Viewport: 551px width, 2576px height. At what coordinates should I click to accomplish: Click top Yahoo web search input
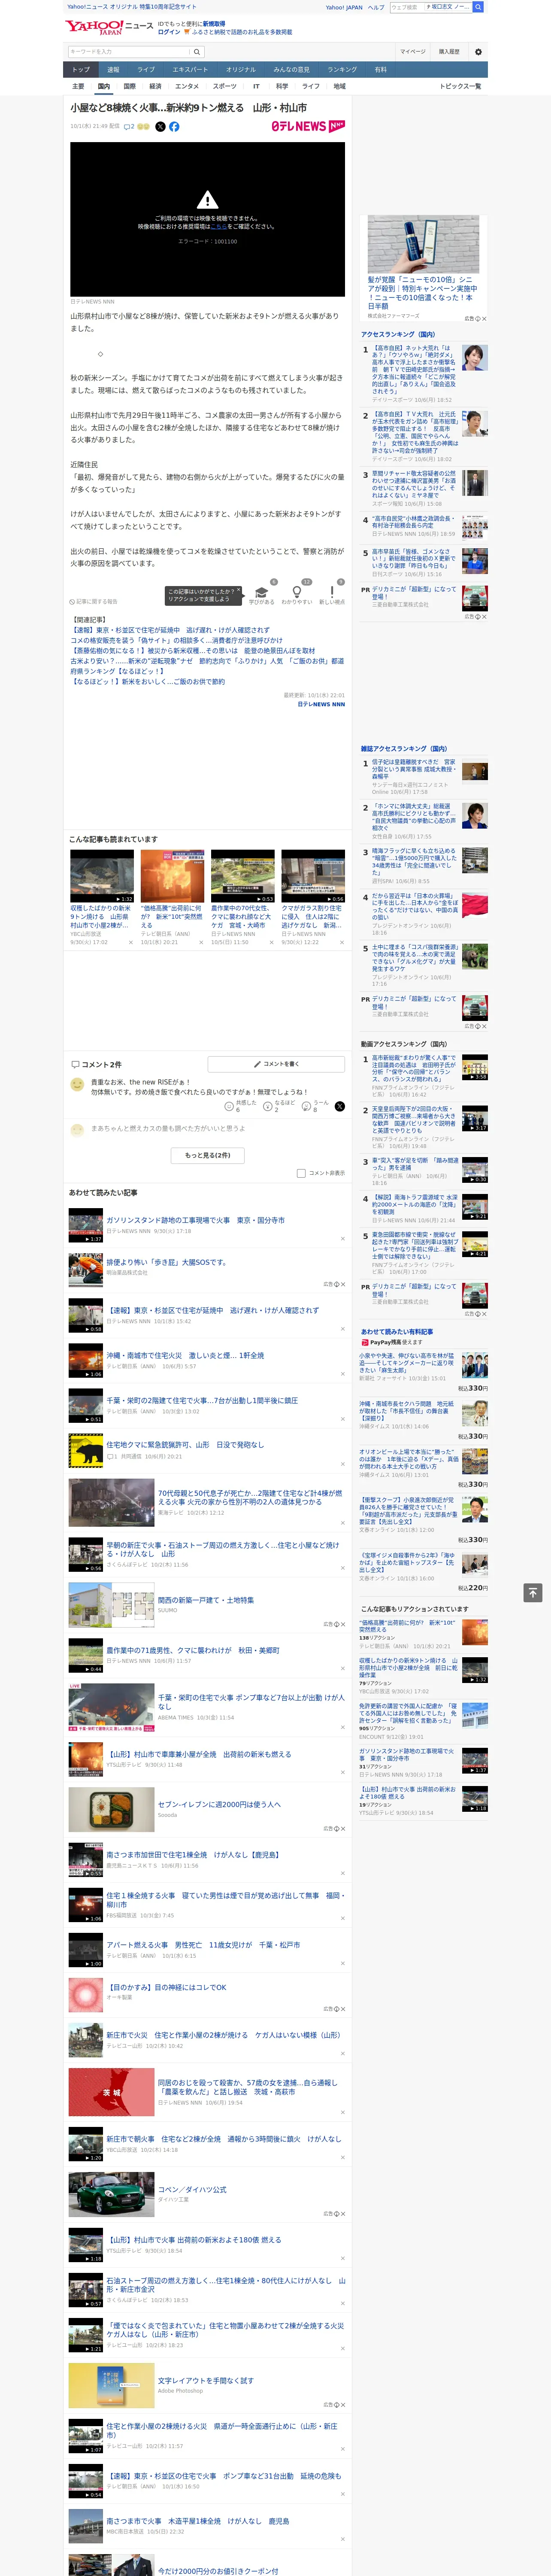430,7
